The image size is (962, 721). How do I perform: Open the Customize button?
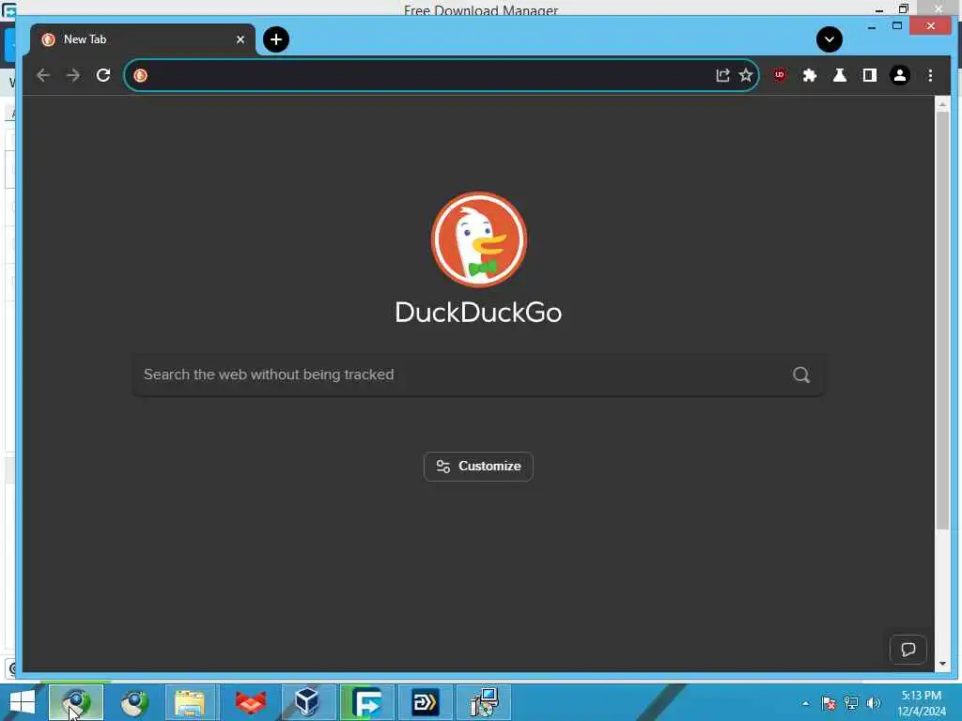[x=478, y=467]
